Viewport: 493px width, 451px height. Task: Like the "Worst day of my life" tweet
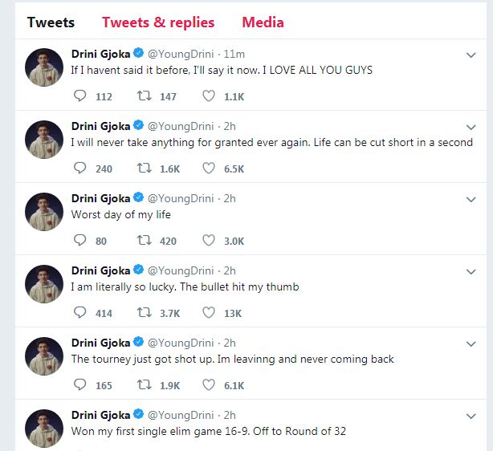pos(209,241)
